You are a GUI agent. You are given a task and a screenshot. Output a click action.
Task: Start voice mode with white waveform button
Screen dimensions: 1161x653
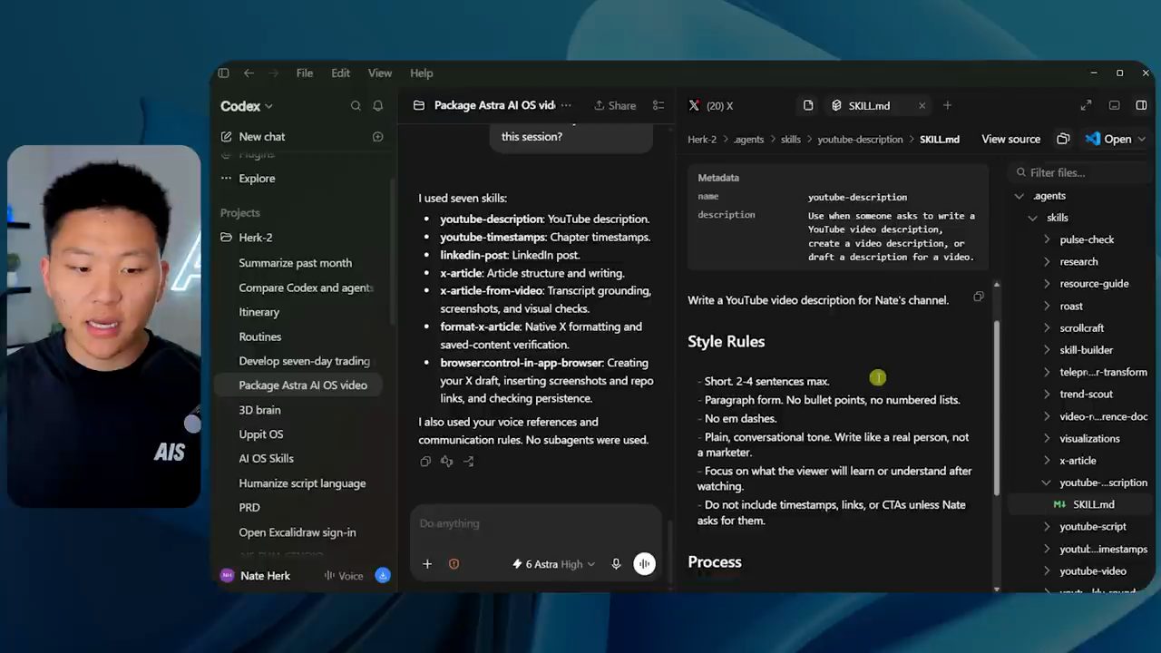[644, 564]
